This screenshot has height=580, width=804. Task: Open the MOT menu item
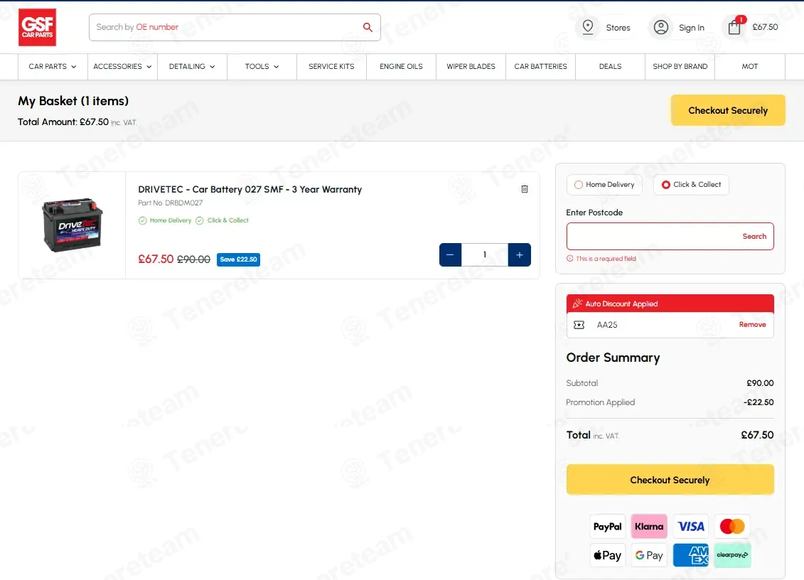[750, 67]
